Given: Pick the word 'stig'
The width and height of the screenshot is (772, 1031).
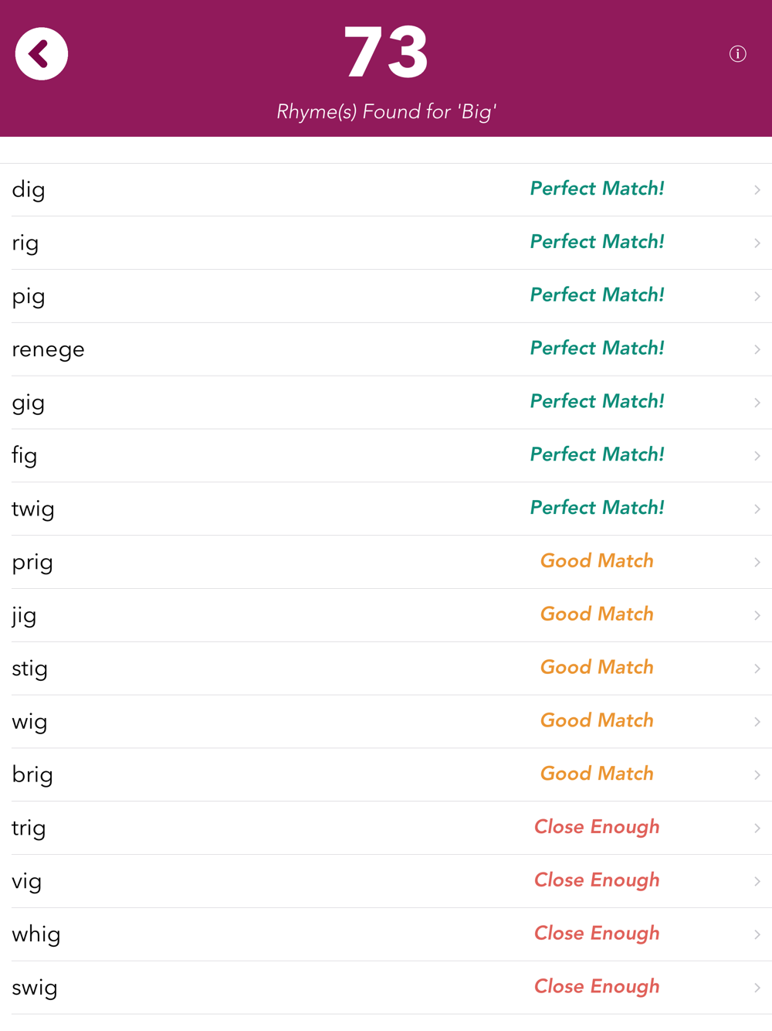Looking at the screenshot, I should tap(30, 669).
